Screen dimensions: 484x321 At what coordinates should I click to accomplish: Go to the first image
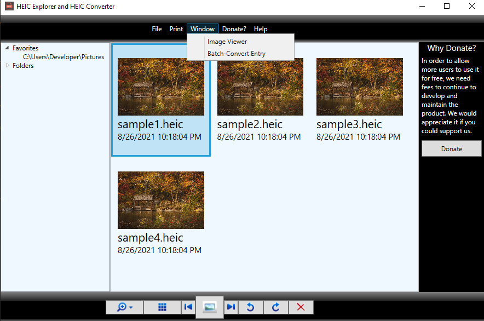(x=188, y=307)
